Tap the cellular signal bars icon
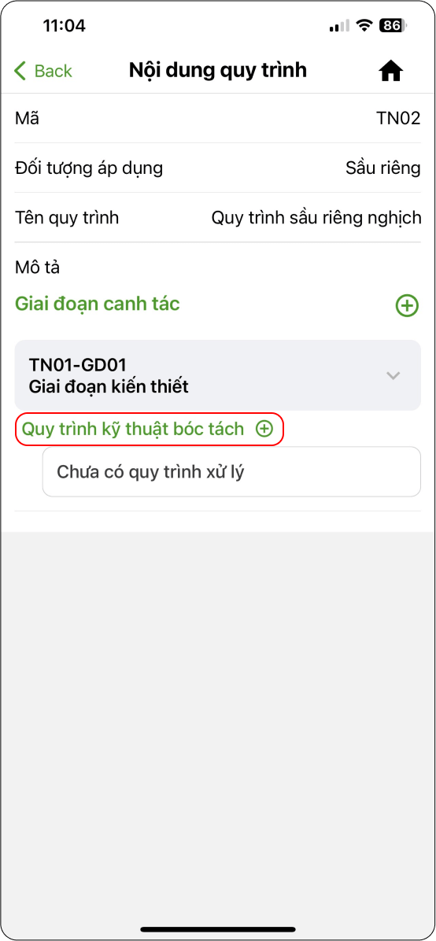436x941 pixels. click(x=339, y=26)
